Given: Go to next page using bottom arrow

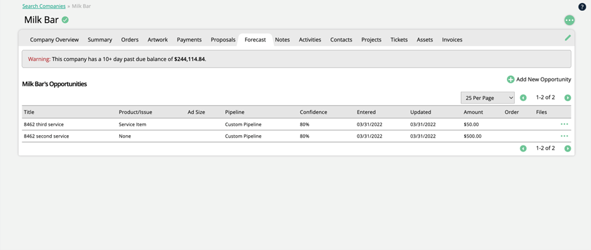Looking at the screenshot, I should coord(568,148).
